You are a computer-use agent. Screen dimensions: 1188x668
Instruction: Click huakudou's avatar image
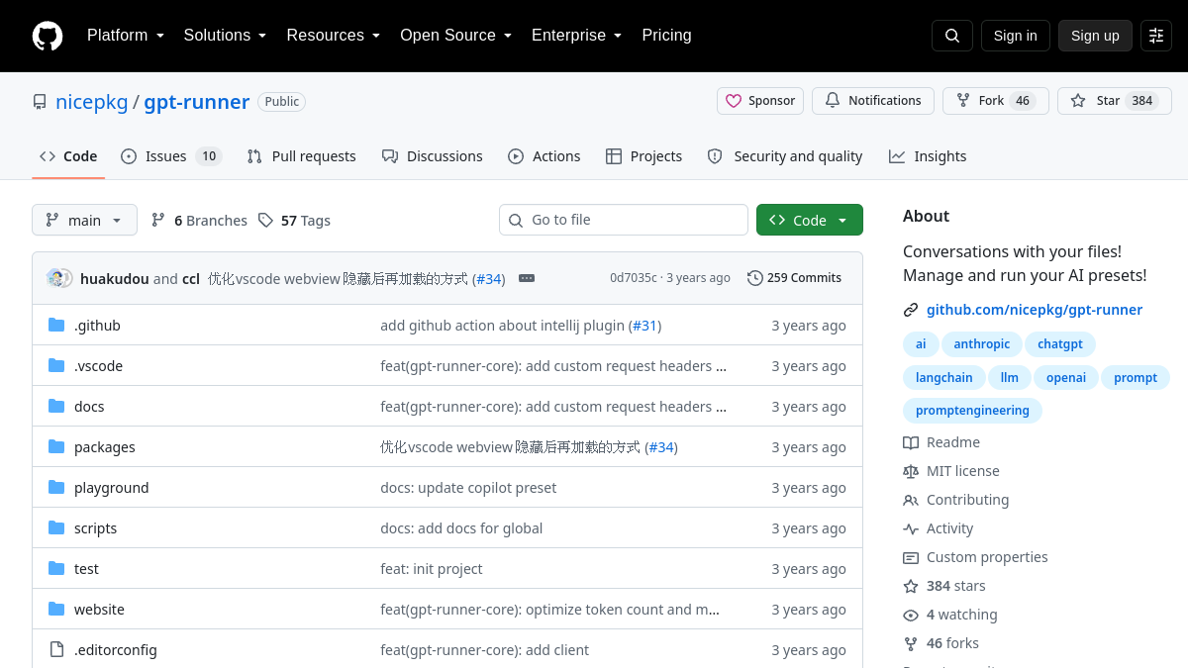[56, 278]
